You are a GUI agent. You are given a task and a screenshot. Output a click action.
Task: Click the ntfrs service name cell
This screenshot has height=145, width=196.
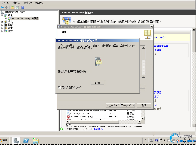[112, 113]
